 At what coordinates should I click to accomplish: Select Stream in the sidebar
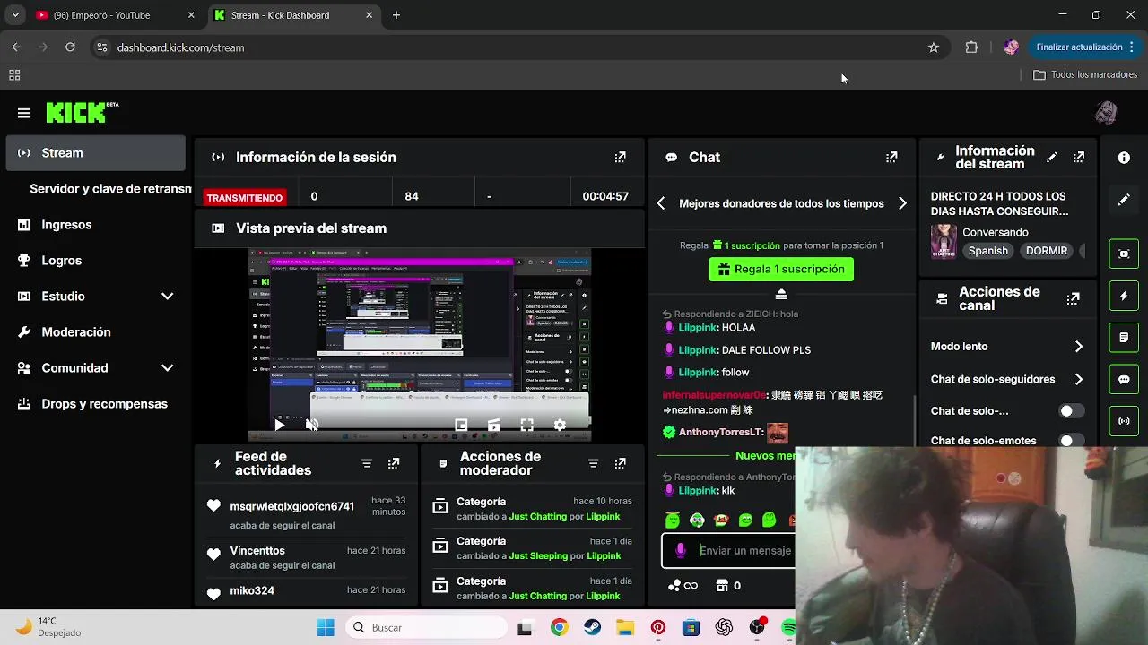[x=95, y=153]
